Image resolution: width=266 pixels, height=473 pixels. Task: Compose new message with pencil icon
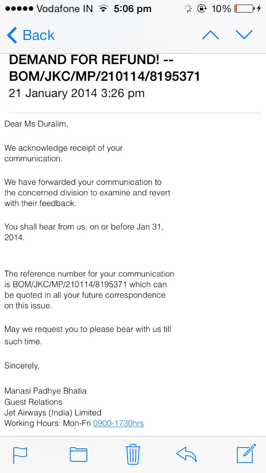tap(246, 453)
